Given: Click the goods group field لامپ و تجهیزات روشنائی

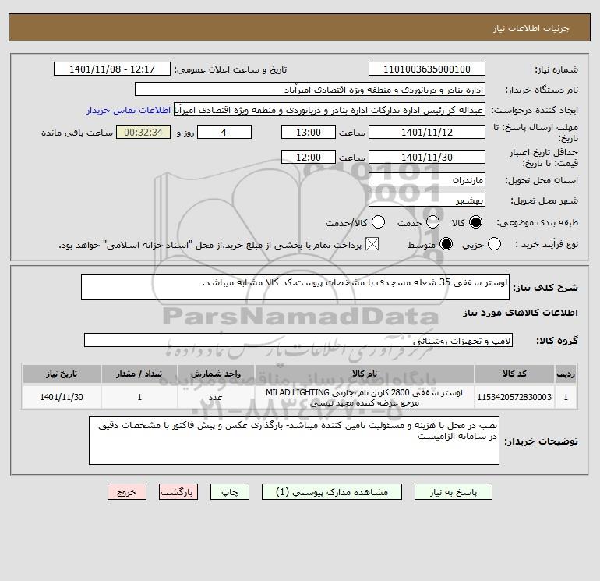Looking at the screenshot, I should 298,340.
